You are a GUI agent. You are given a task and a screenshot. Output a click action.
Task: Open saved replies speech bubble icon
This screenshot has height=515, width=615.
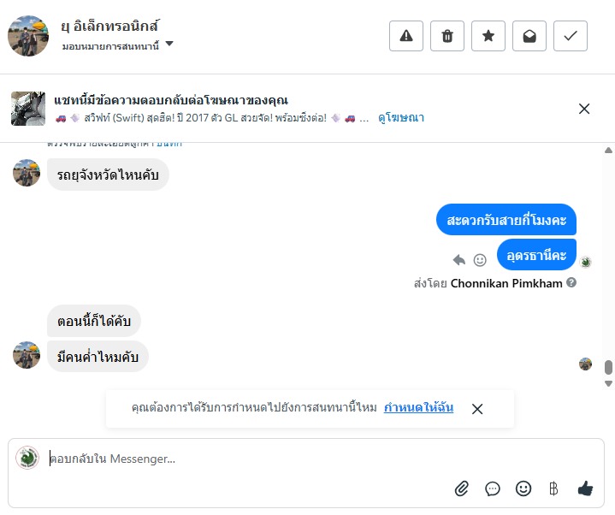pos(493,488)
